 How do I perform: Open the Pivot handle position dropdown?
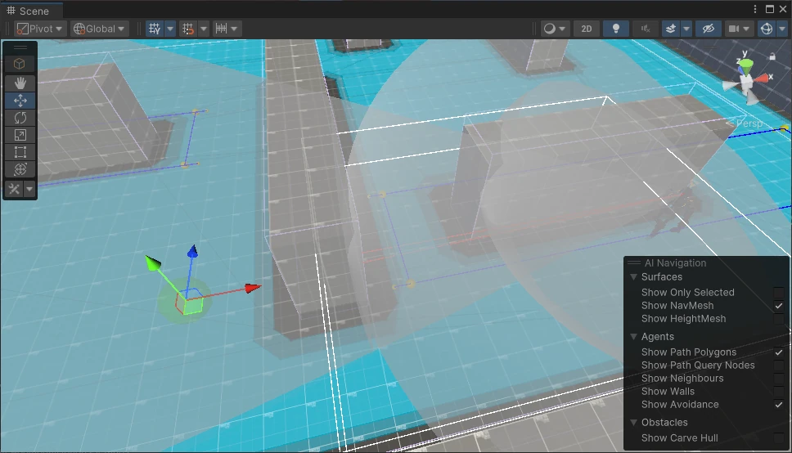(39, 29)
